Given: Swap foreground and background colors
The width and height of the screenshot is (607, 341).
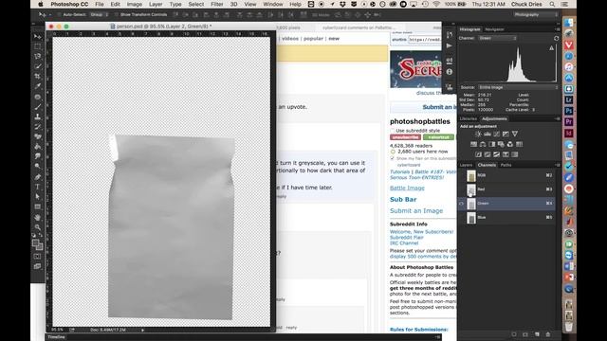Looking at the screenshot, I should 41,235.
